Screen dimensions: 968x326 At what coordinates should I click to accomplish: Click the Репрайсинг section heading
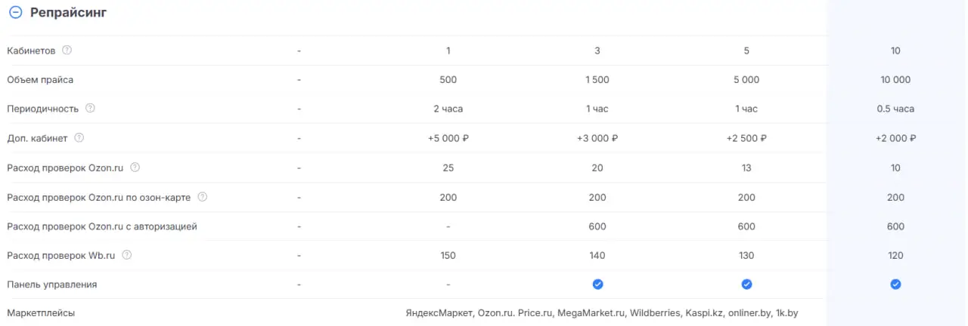pos(68,13)
